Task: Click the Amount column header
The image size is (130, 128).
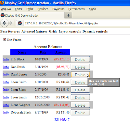Action: (61, 52)
